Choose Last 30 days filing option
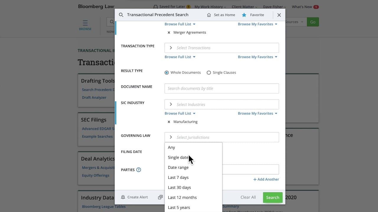 193,188
